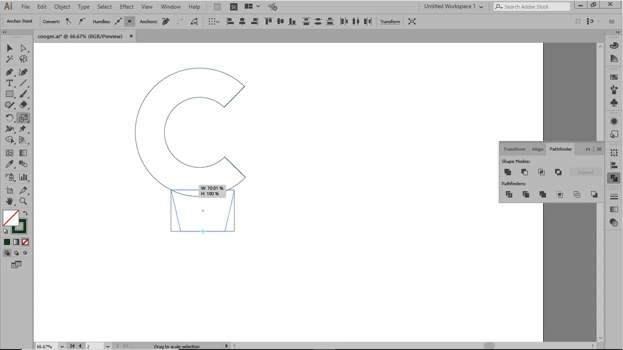Pick the Paintbrush tool
Screen dimensions: 623x350
pos(23,94)
